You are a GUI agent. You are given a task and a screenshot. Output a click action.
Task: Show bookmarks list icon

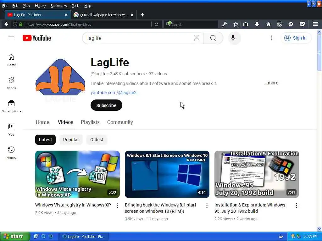pos(245,24)
